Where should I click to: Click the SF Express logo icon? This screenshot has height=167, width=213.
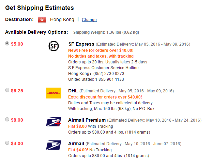(x=54, y=46)
